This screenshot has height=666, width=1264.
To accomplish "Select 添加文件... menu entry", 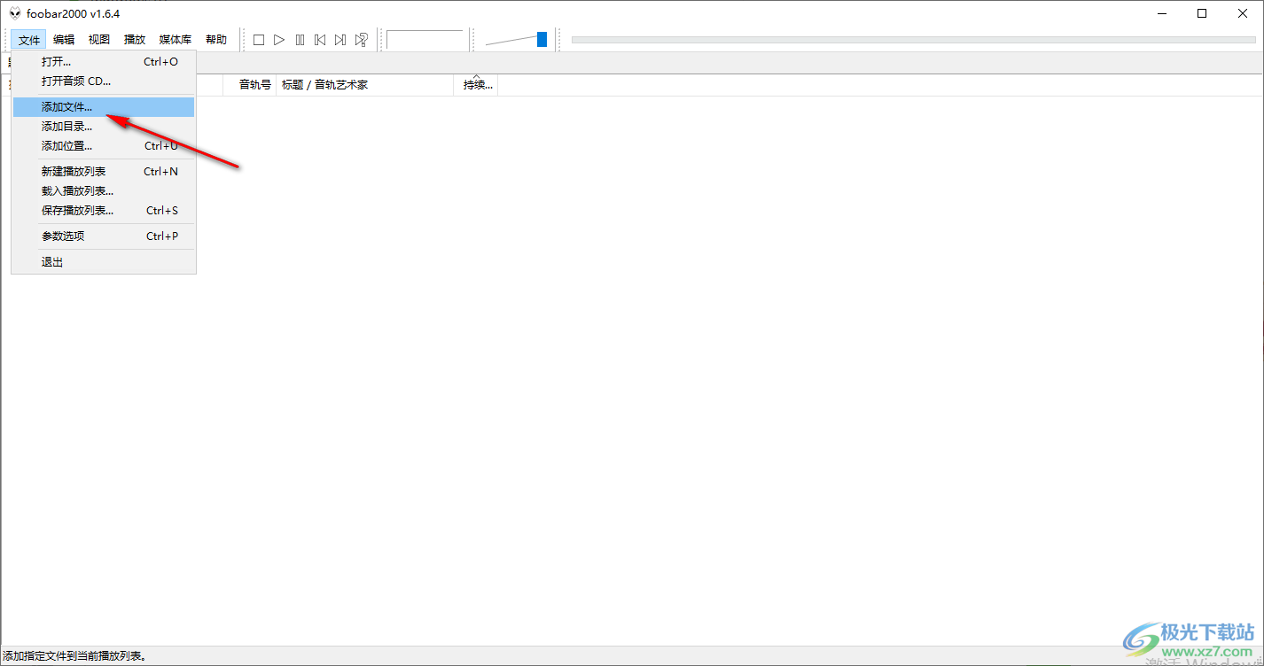I will tap(104, 107).
